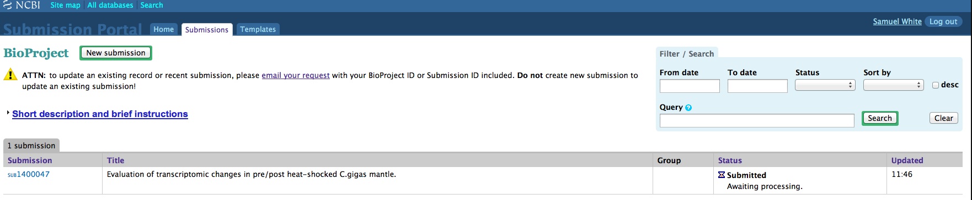Select the Submissions tab
Screen dimensions: 972x200
pos(207,30)
